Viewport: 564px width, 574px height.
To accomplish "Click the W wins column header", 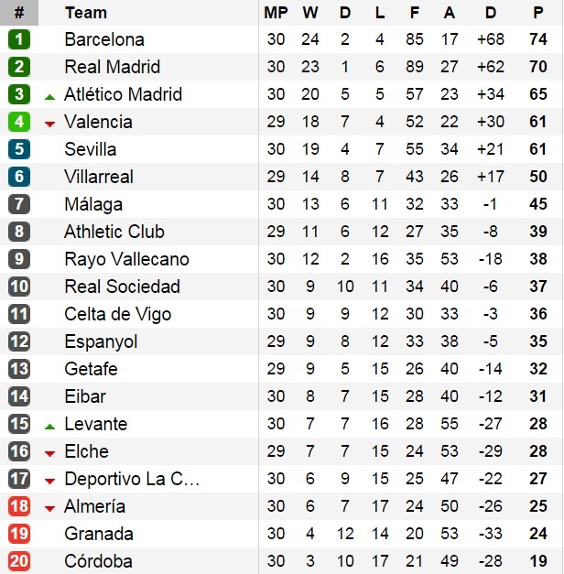I will point(310,13).
